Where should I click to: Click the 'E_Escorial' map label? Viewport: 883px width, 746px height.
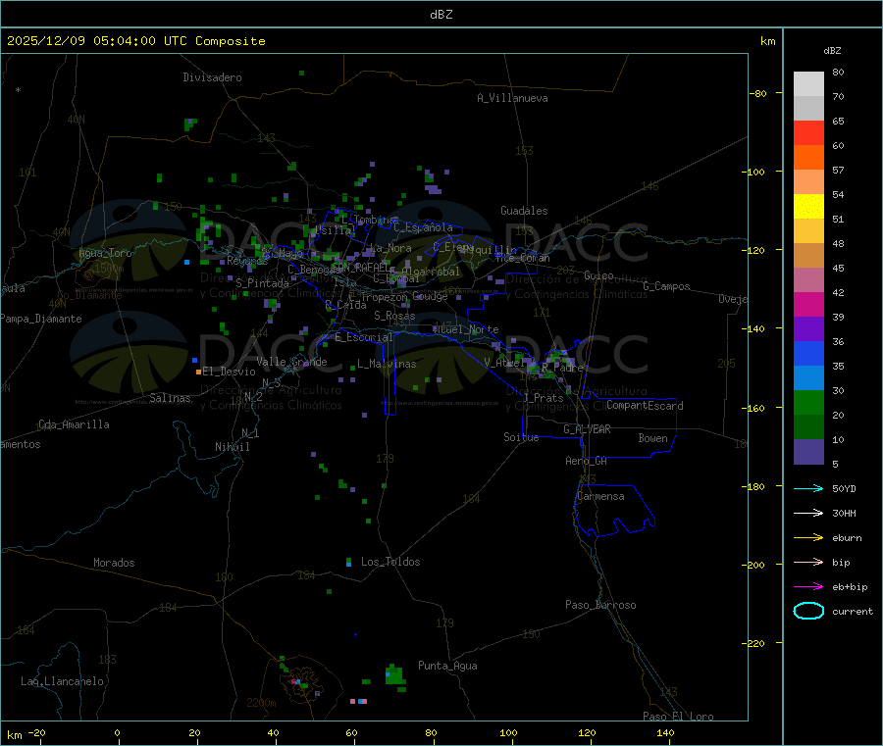364,337
